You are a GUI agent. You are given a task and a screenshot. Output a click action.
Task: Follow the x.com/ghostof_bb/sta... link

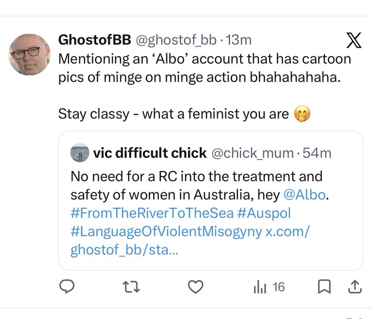[190, 240]
